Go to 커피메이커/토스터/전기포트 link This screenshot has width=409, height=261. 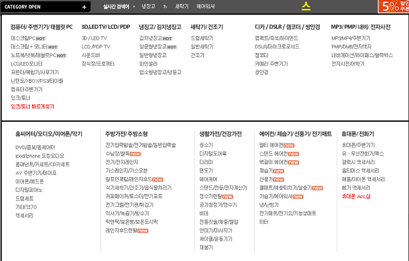(134, 196)
